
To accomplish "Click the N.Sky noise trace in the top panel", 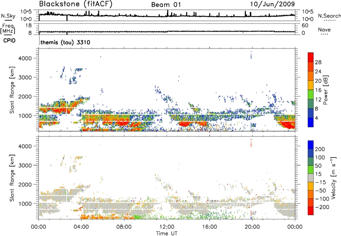I will (167, 16).
